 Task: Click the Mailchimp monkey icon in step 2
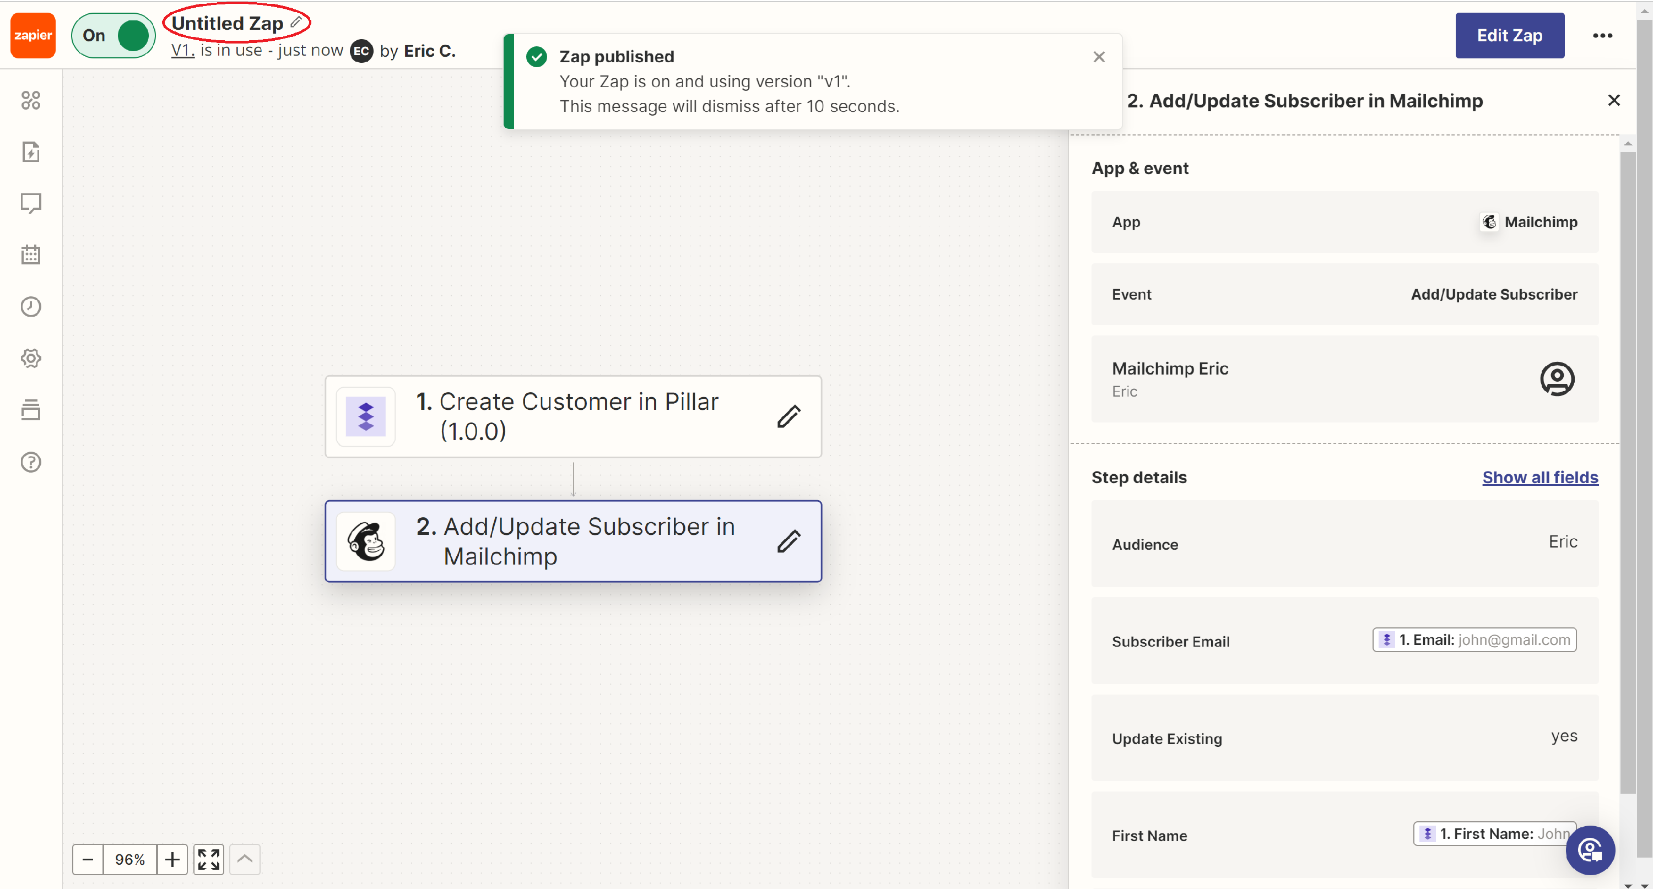pos(366,541)
